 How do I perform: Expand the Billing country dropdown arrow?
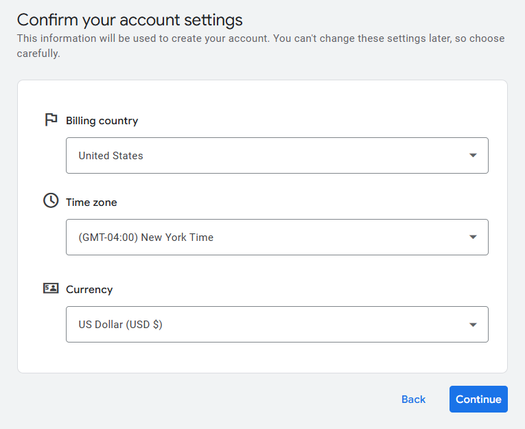473,156
